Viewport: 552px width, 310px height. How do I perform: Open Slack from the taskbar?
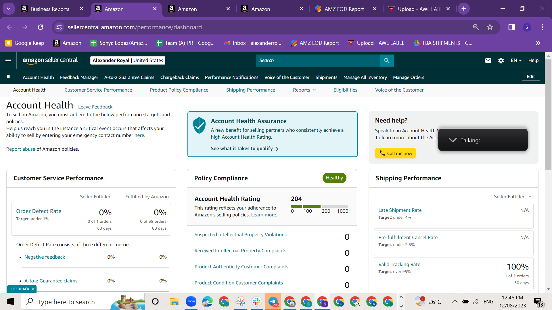(256, 301)
